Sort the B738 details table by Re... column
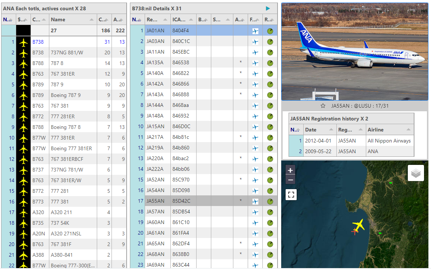The image size is (431, 278). [158, 19]
